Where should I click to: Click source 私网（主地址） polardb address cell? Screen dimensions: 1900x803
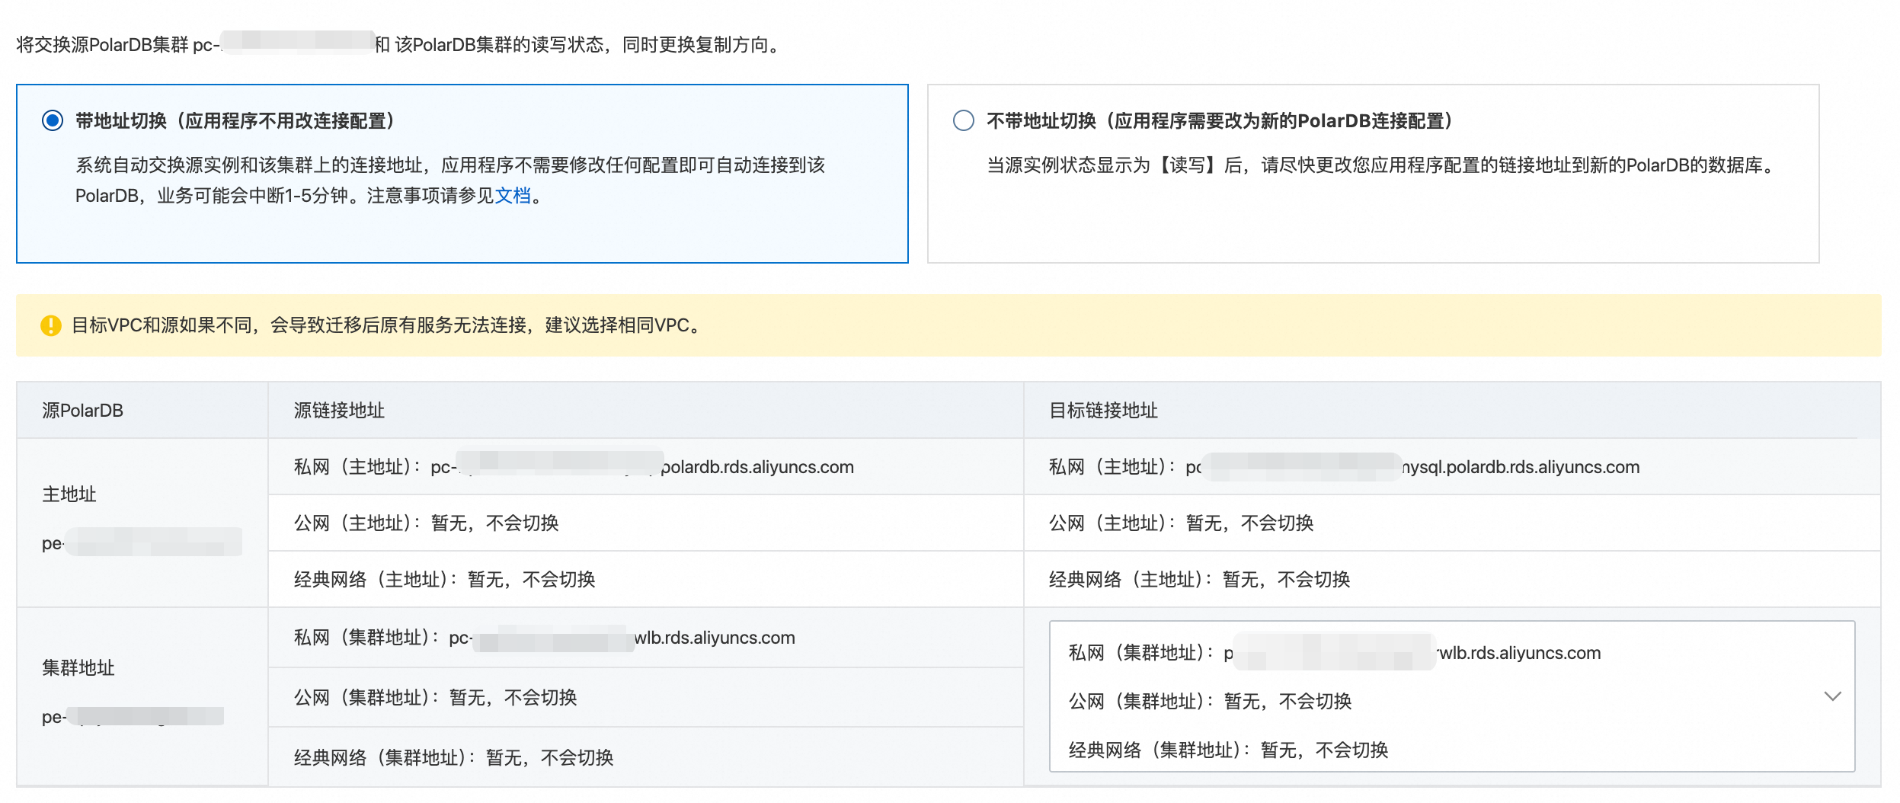[646, 467]
